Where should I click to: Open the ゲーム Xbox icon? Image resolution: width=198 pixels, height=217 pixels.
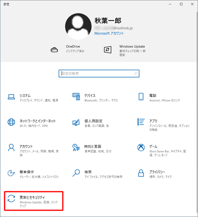click(141, 148)
